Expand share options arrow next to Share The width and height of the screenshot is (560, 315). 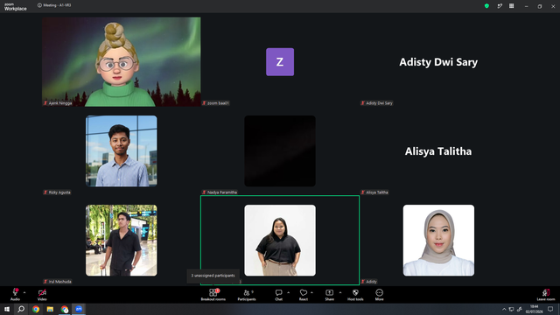(x=340, y=292)
